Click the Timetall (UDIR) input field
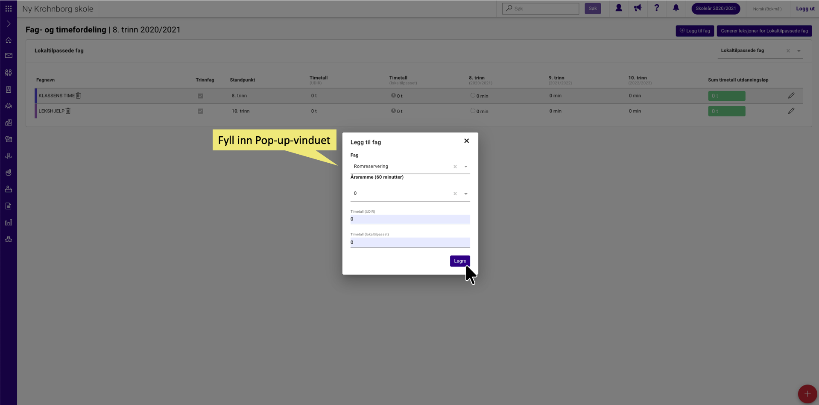 410,219
